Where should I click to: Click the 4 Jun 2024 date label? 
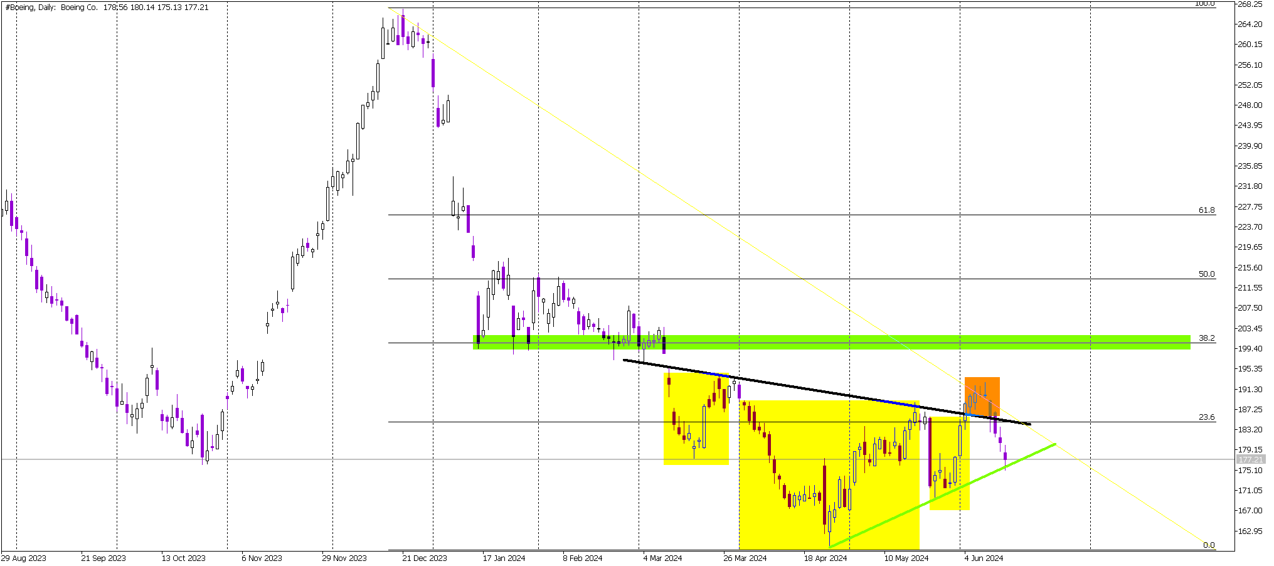(984, 558)
